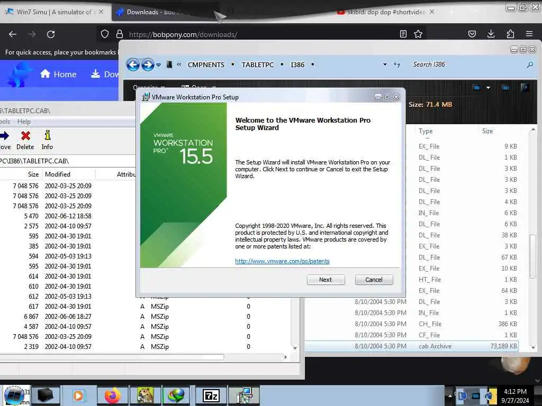Image resolution: width=542 pixels, height=406 pixels.
Task: Click 7-Zip horizontal scrollbar right arrow
Action: point(285,357)
